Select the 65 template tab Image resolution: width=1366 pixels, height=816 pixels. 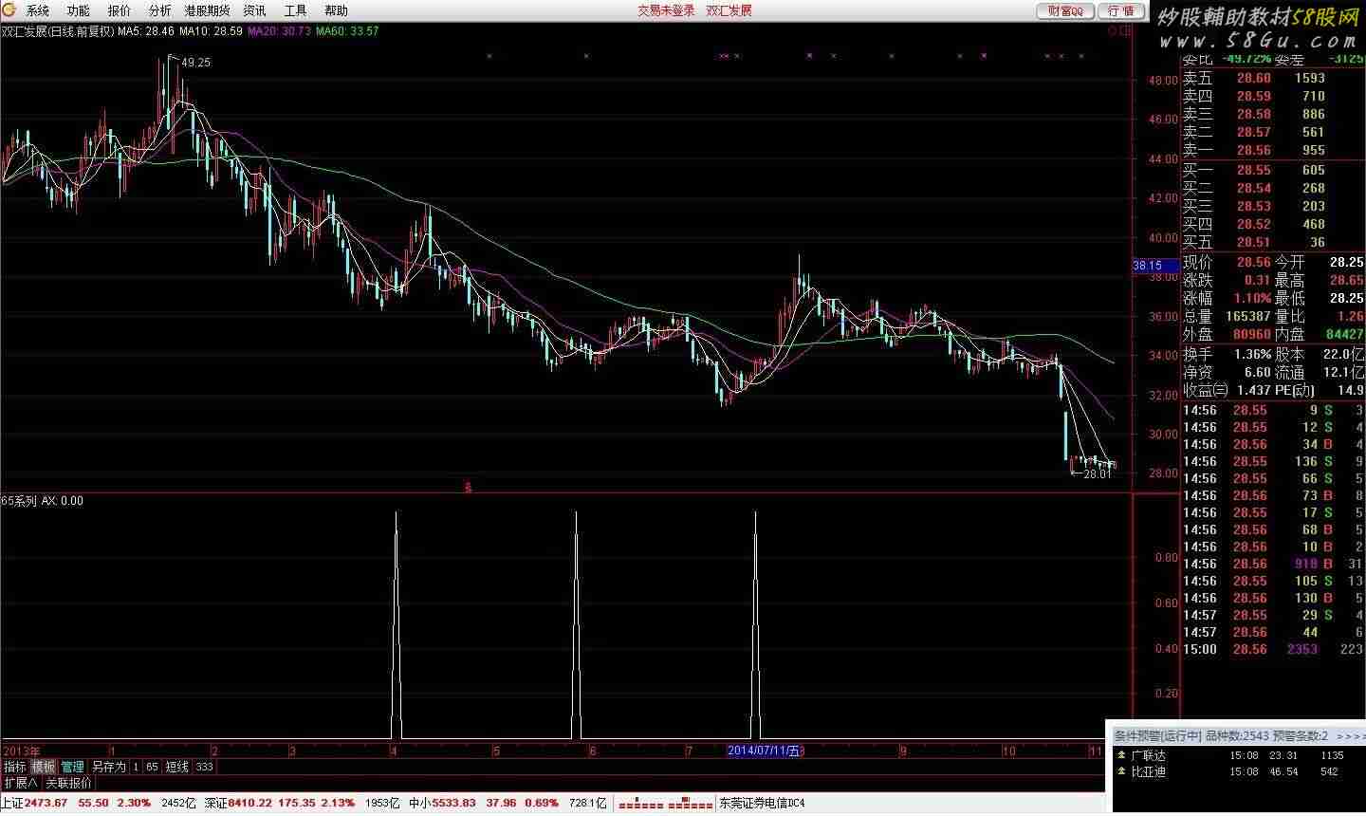[x=152, y=767]
